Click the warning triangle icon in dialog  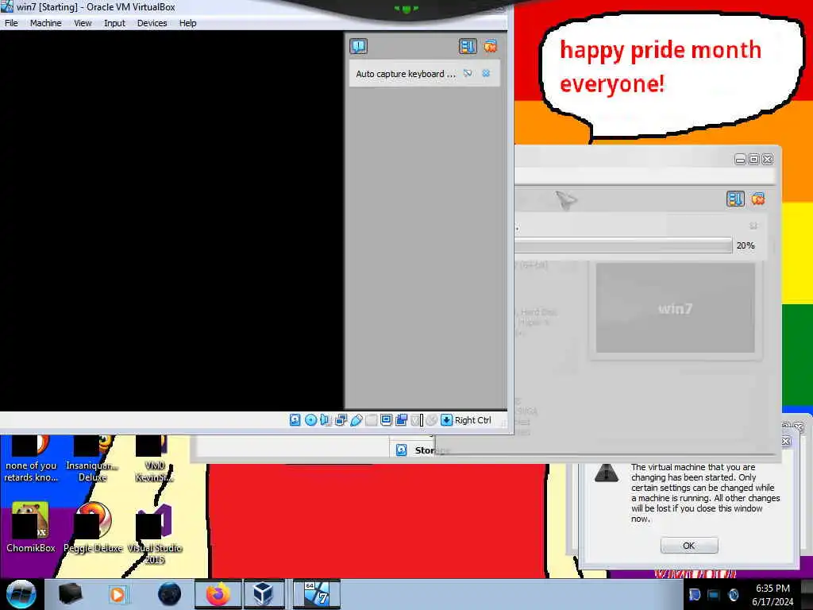click(606, 473)
